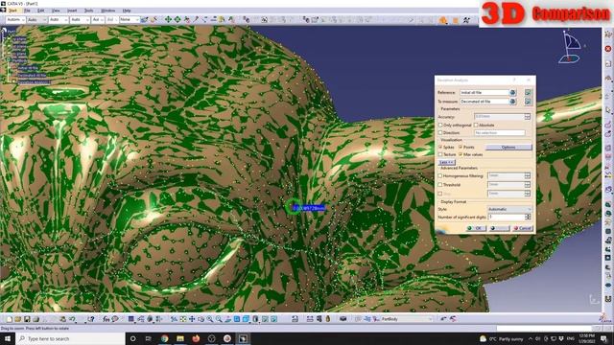Viewport: 614px width, 345px height.
Task: Toggle the 'Points' visualization checkbox
Action: (460, 147)
